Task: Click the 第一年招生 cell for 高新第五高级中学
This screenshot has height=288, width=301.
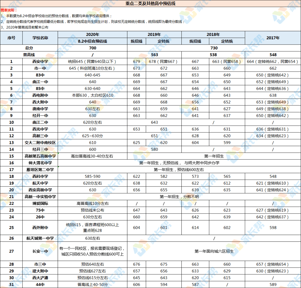Action: [214, 156]
